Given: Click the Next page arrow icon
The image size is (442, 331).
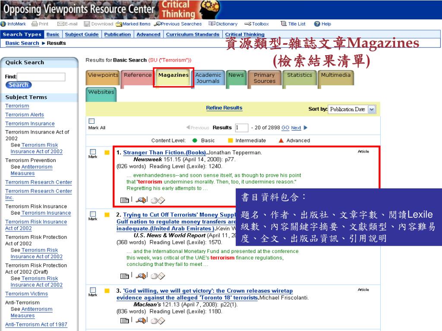Looking at the screenshot, I should pos(306,128).
